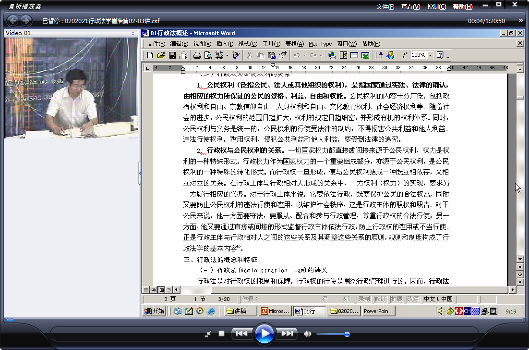The image size is (529, 350).
Task: Open Word Help question mark icon
Action: [x=440, y=55]
